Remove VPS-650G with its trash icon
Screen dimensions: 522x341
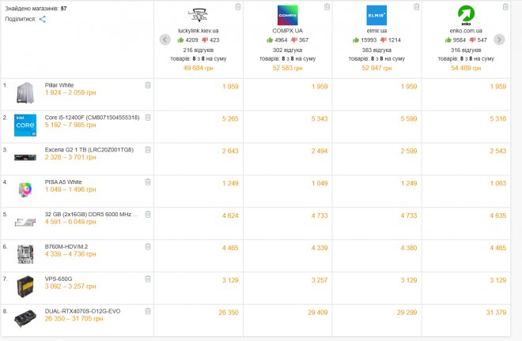(148, 279)
